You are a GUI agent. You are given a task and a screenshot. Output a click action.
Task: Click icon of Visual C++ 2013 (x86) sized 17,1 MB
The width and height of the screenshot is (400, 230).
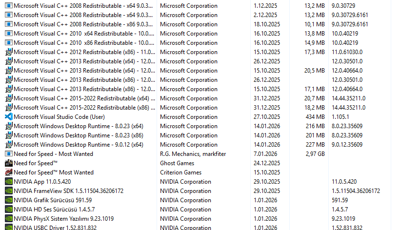[9, 89]
